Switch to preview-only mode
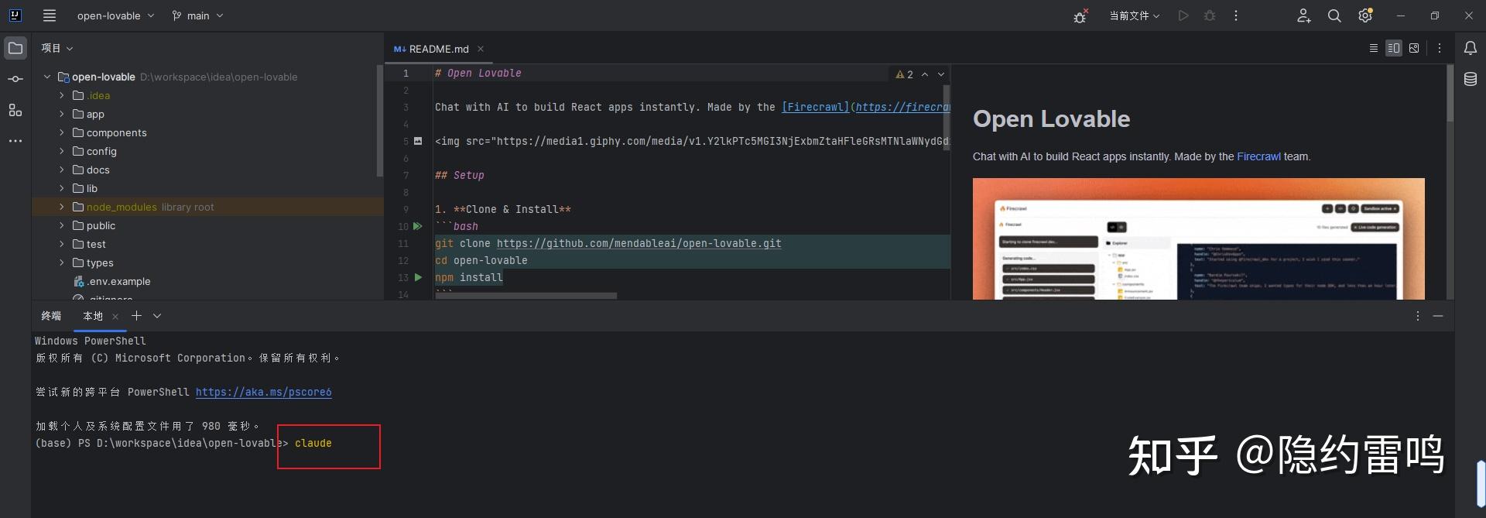1486x518 pixels. [x=1414, y=48]
